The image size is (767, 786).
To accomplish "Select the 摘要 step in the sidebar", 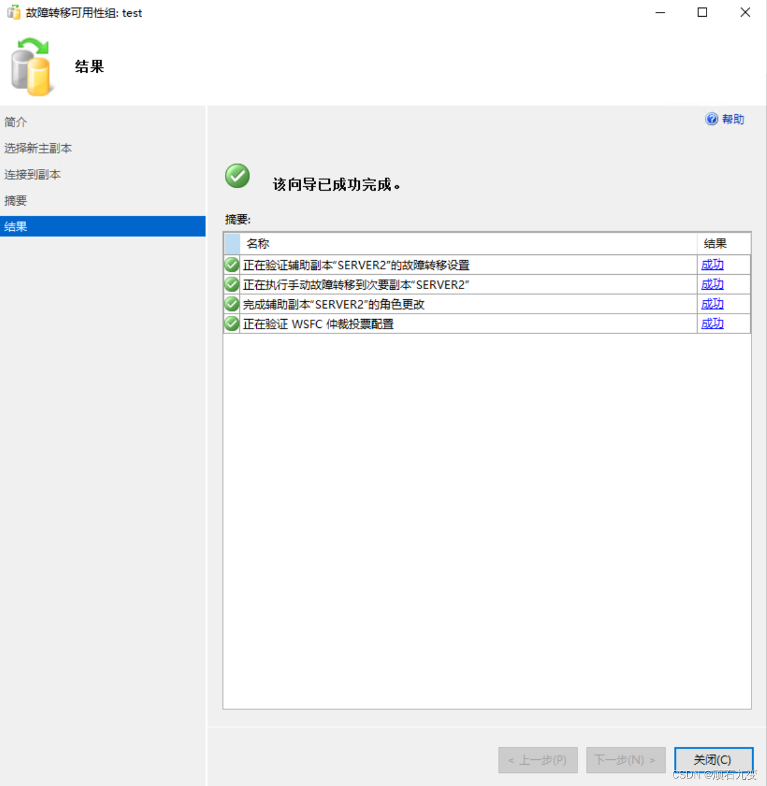I will pyautogui.click(x=16, y=200).
